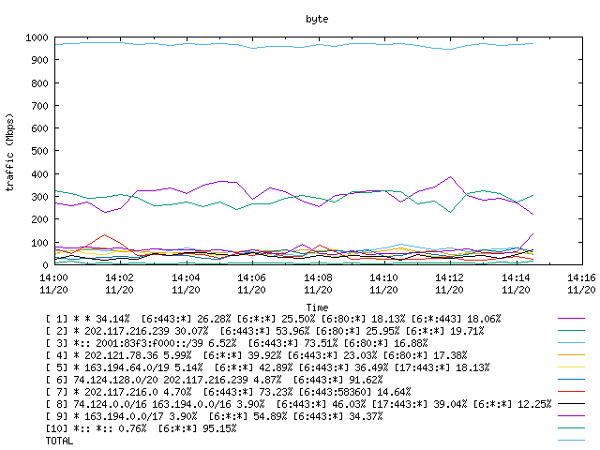Click the 500 value on the y-axis
The image size is (600, 450).
pos(39,151)
